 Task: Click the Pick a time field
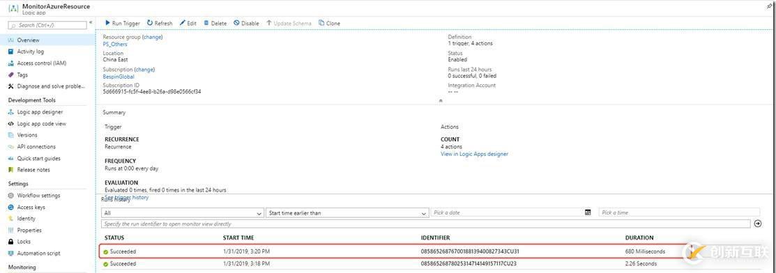coord(679,212)
